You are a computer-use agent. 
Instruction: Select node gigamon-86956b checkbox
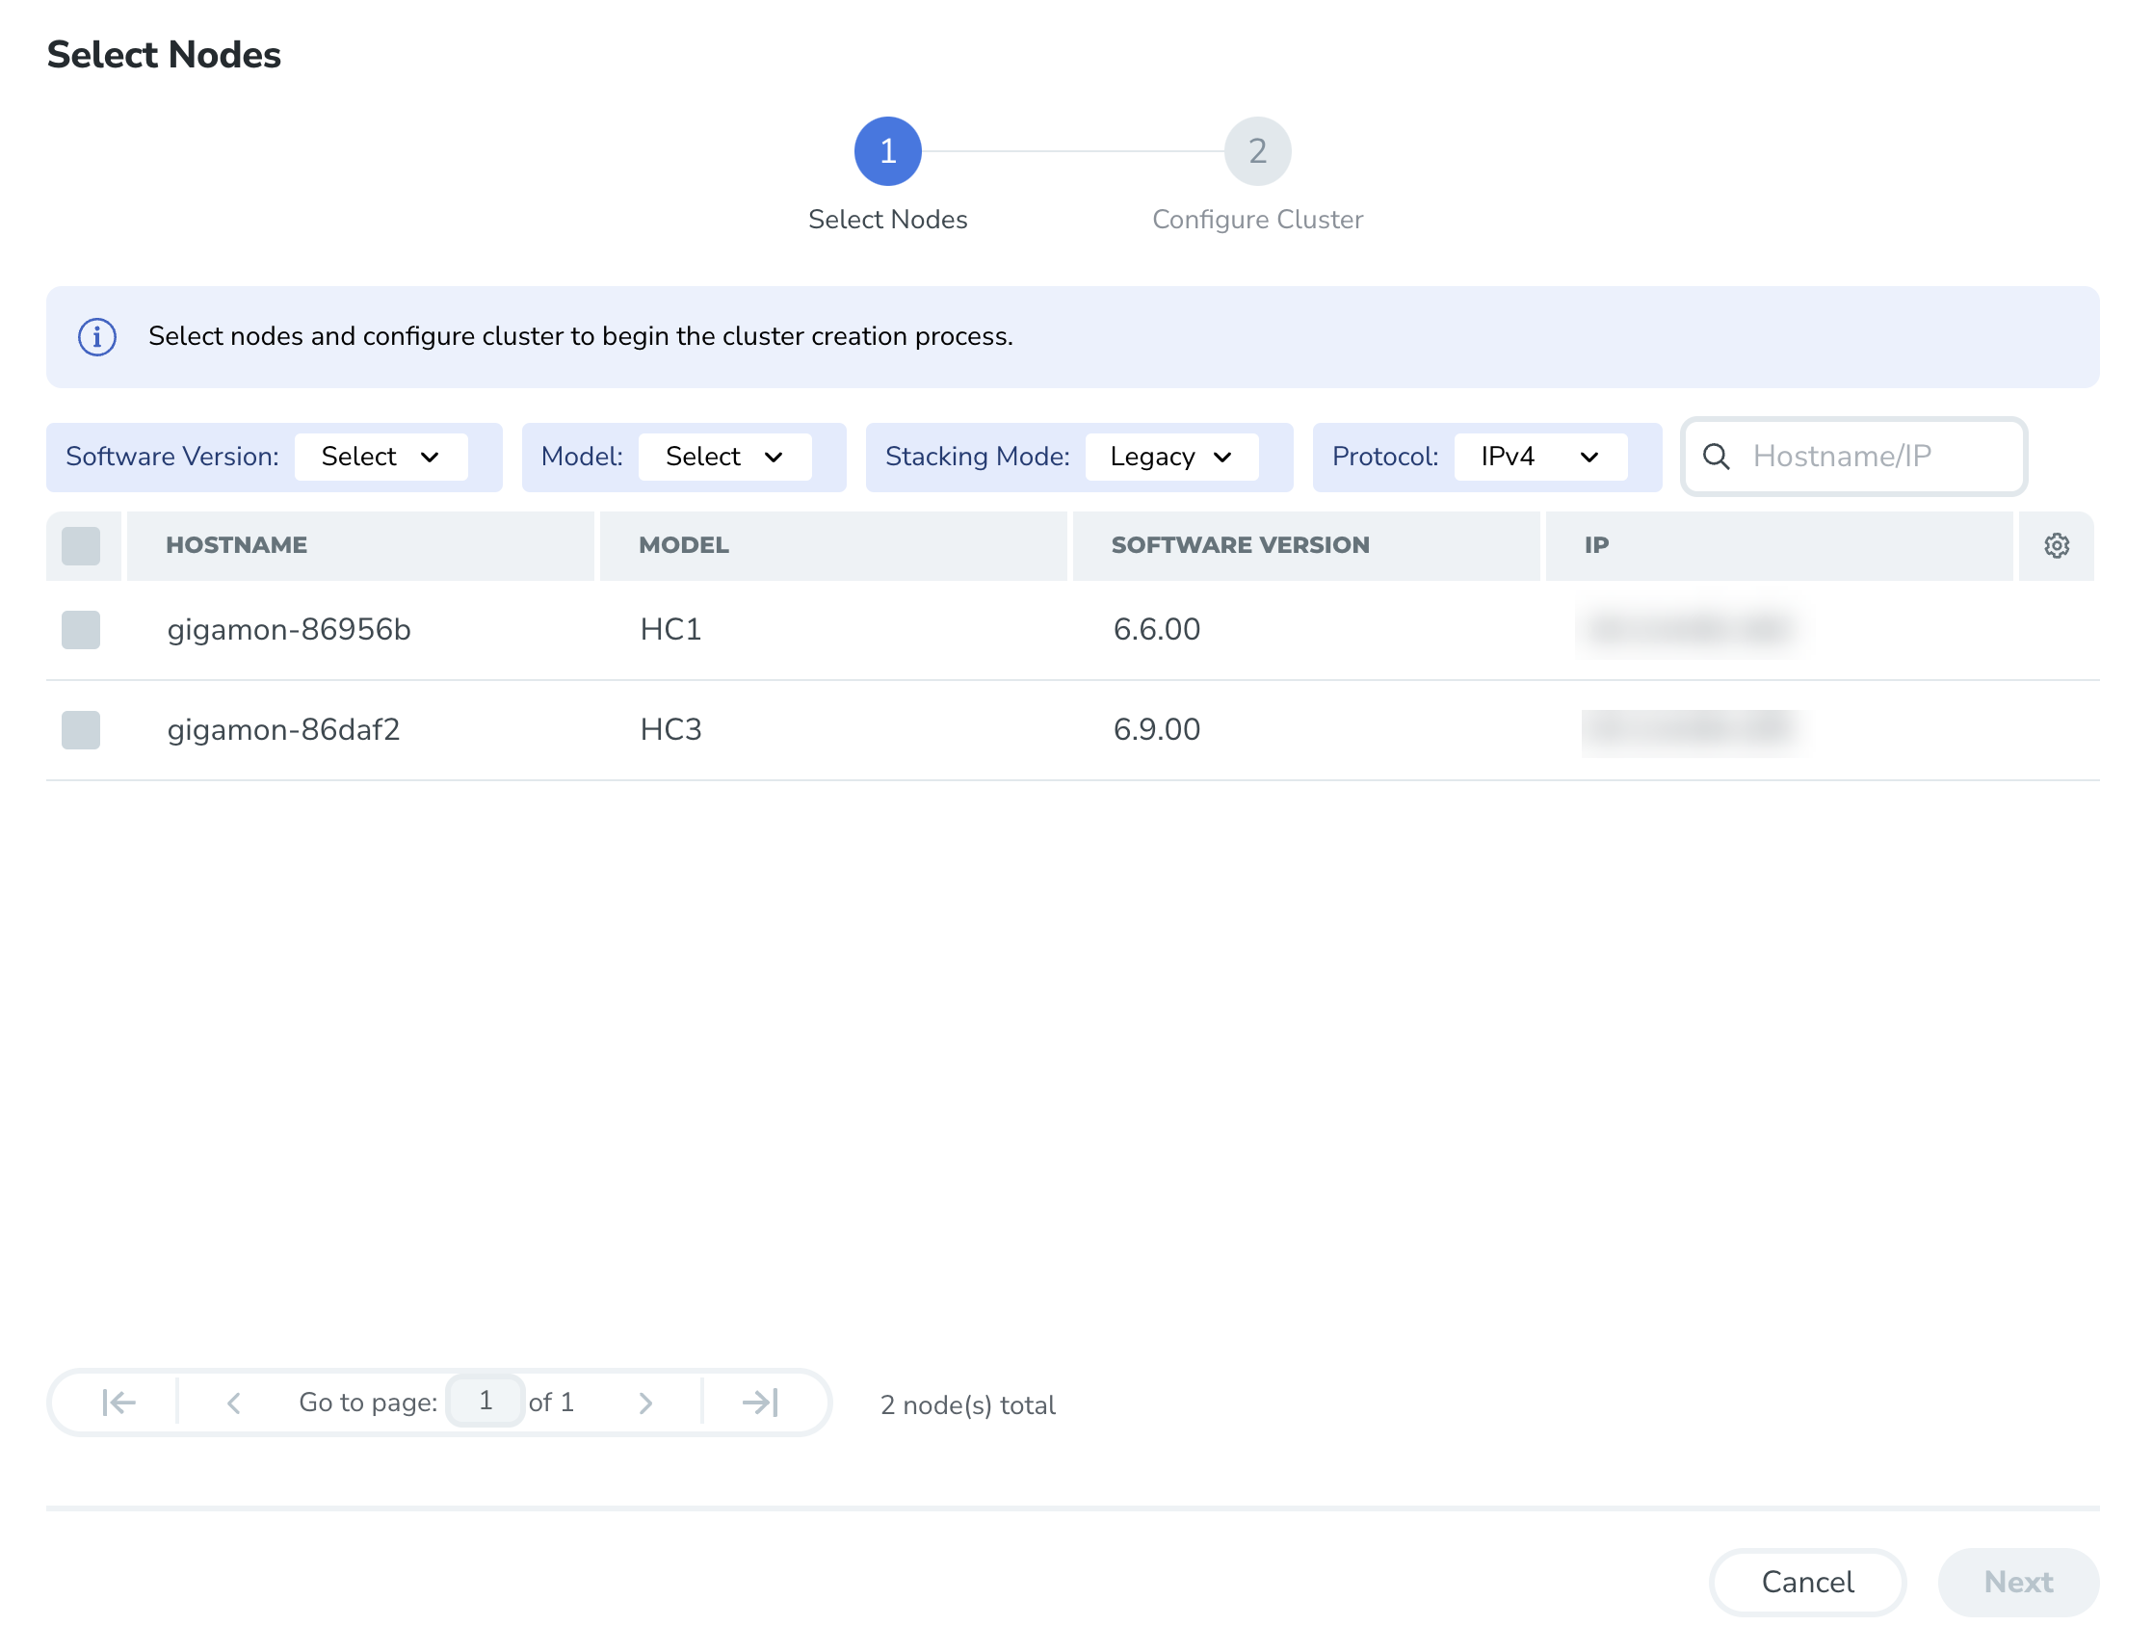click(x=81, y=629)
